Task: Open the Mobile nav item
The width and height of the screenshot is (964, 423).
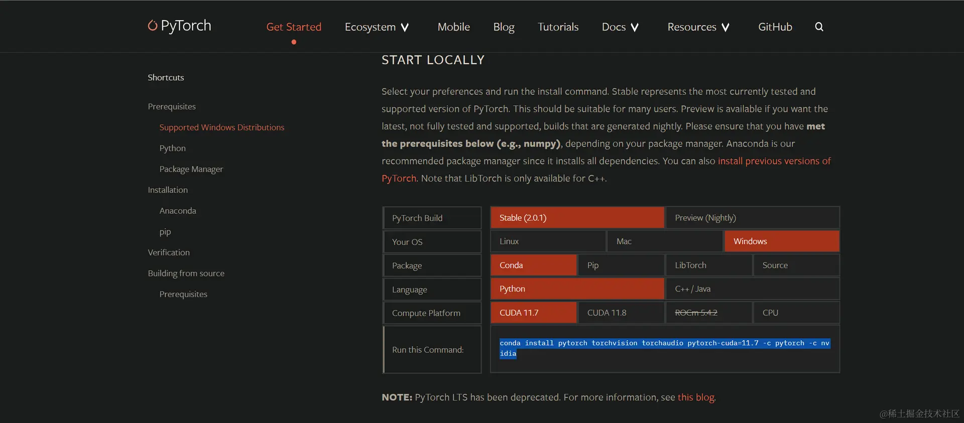Action: coord(453,27)
